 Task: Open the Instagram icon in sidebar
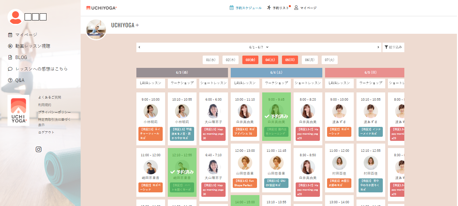click(x=39, y=149)
